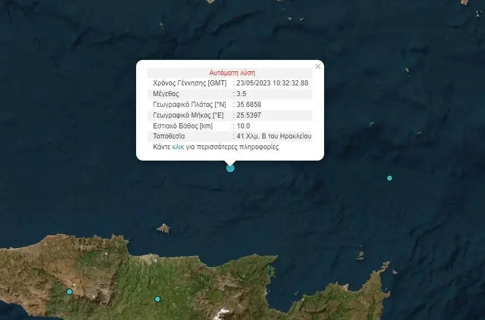Click the focal depth value 10.0
The width and height of the screenshot is (485, 320).
pos(243,126)
